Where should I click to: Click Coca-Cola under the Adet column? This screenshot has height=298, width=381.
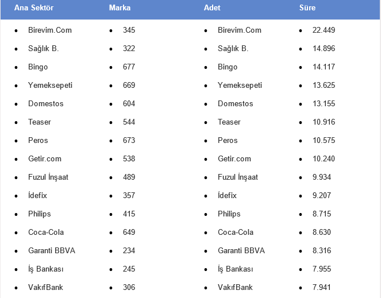236,232
